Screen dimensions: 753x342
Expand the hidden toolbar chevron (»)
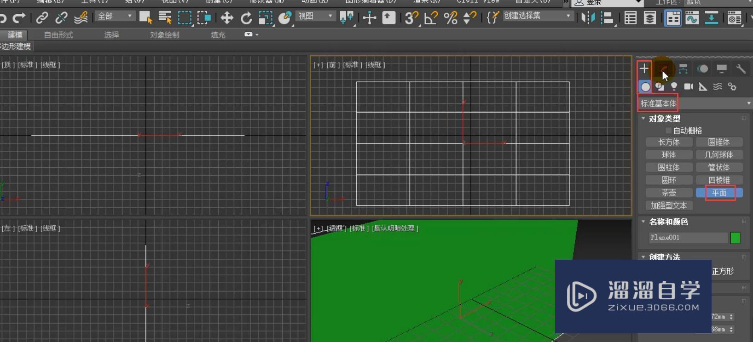pyautogui.click(x=566, y=2)
